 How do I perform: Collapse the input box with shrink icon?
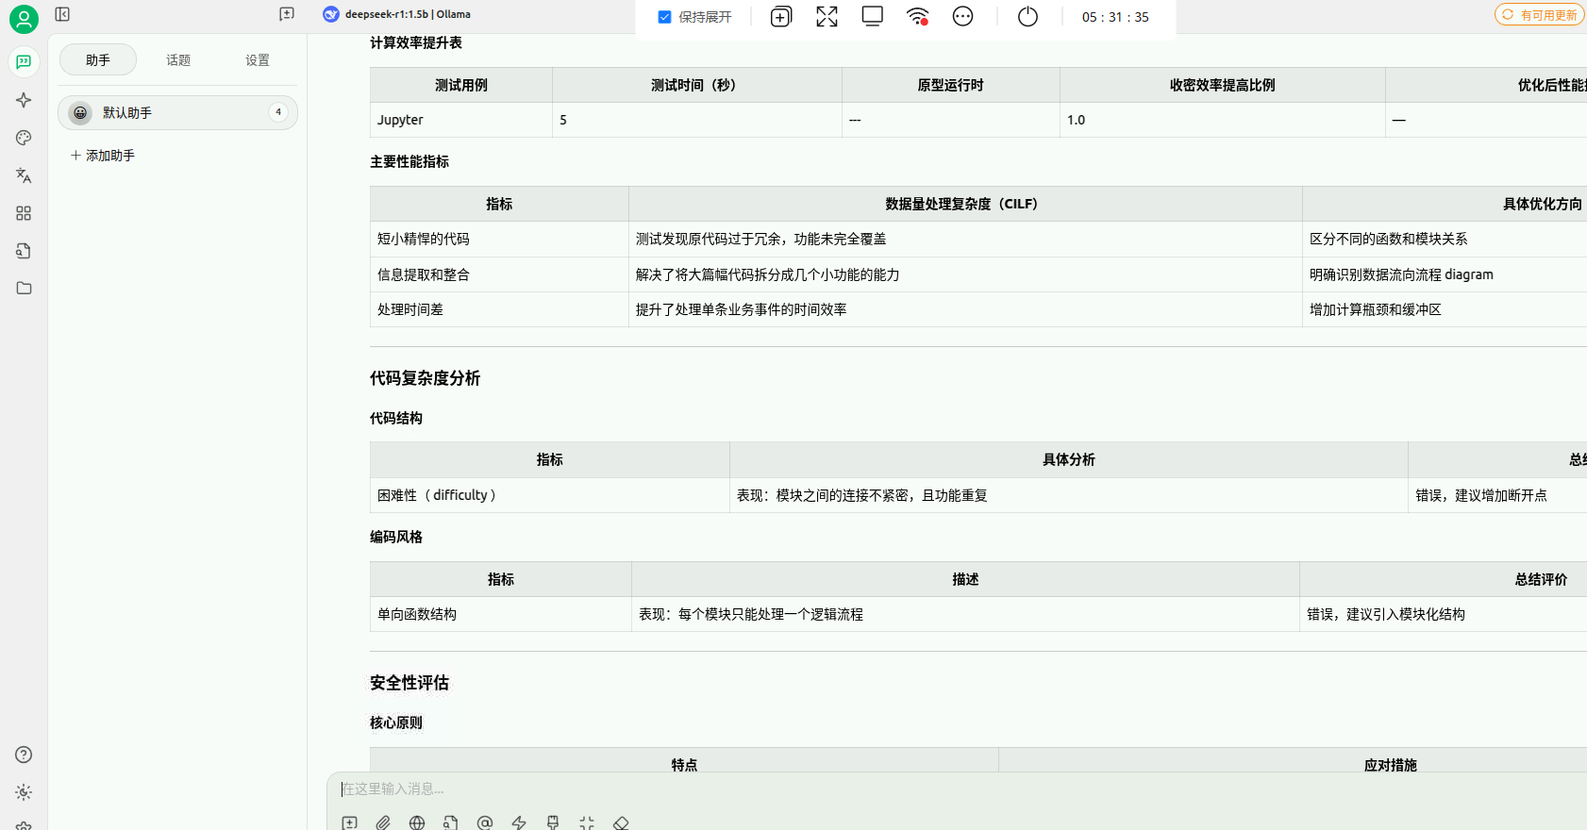(x=587, y=822)
